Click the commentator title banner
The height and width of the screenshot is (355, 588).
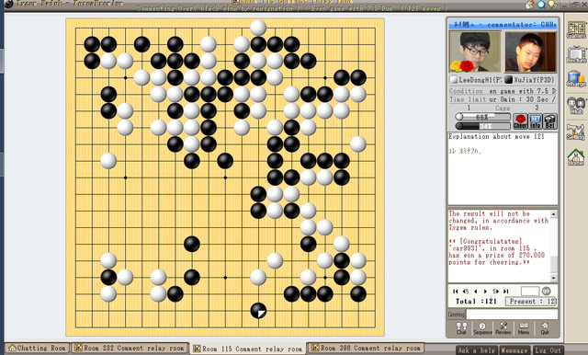point(503,25)
